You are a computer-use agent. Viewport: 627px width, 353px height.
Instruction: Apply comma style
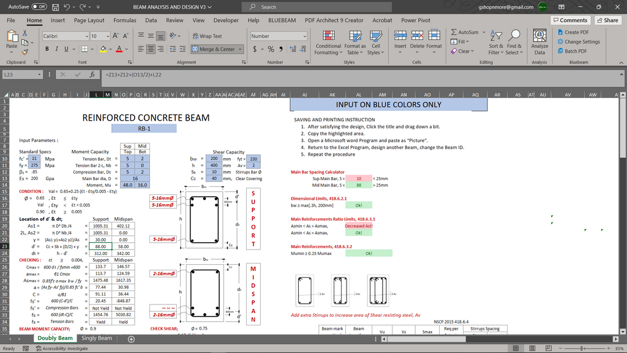click(x=280, y=49)
